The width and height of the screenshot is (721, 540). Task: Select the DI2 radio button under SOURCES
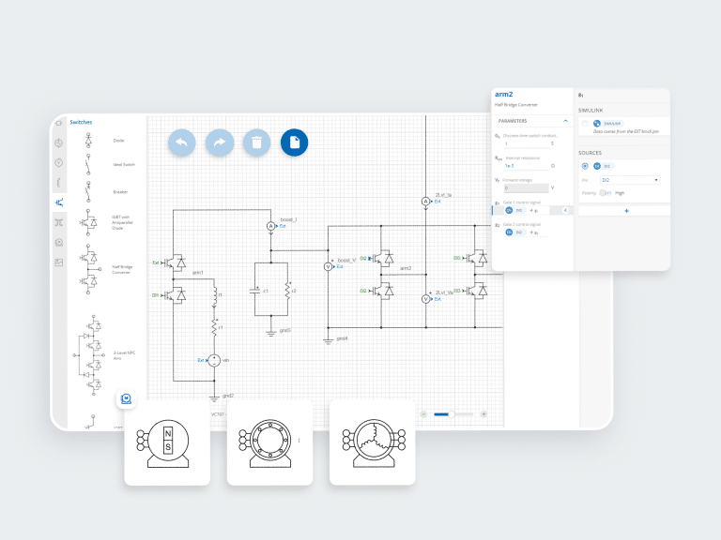585,166
